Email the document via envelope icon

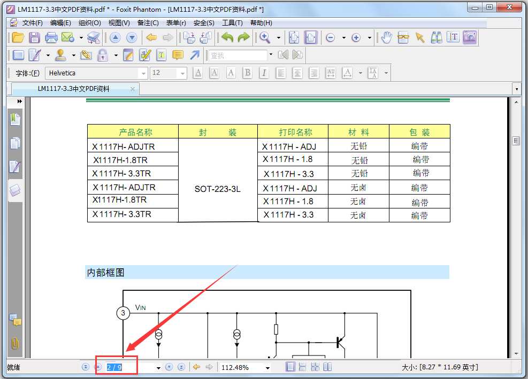[x=68, y=37]
